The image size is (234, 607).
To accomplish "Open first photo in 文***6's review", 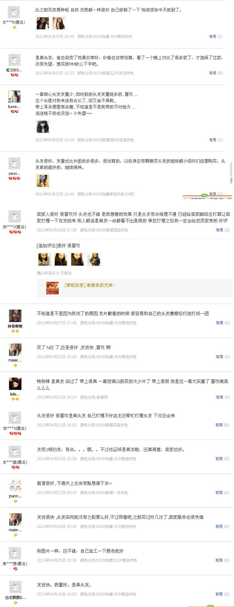I will click(x=43, y=23).
